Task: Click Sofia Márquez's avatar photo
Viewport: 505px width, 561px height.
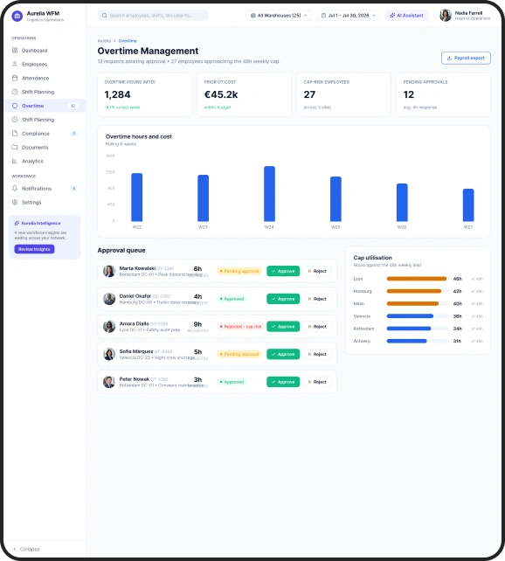Action: (x=109, y=354)
